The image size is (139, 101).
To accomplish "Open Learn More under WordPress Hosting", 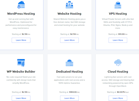I will [21, 40].
